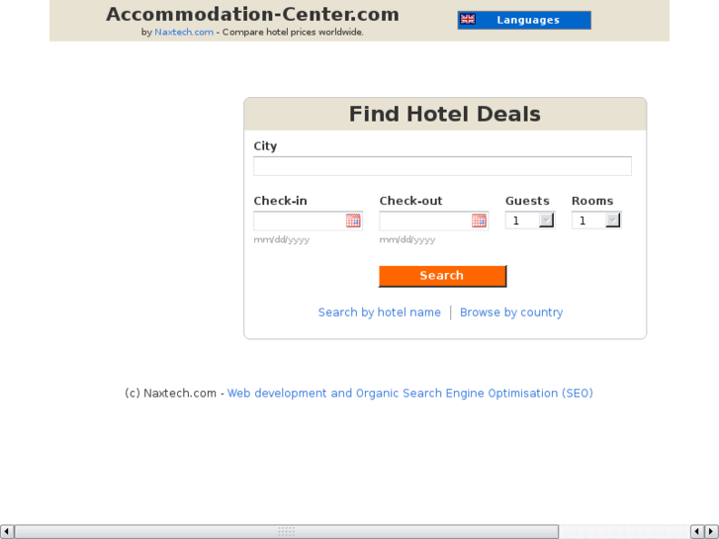Click the Accommodation-Center.com site title

click(x=252, y=15)
